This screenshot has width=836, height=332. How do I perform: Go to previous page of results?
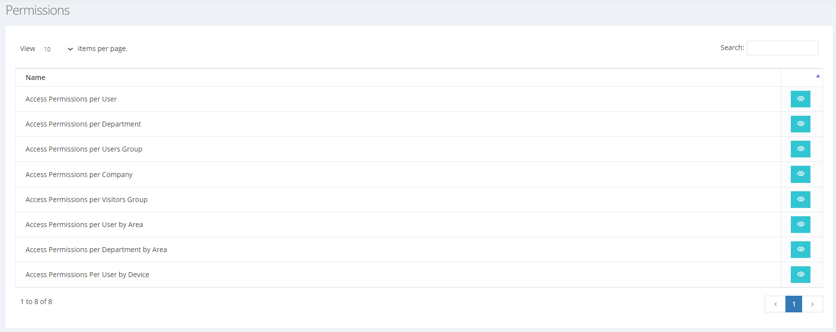click(x=775, y=304)
